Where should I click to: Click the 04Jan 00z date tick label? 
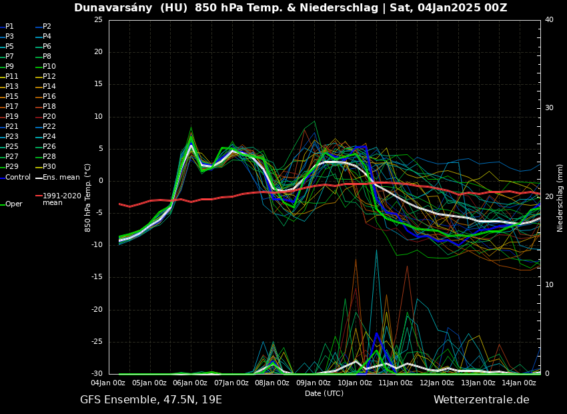point(108,383)
